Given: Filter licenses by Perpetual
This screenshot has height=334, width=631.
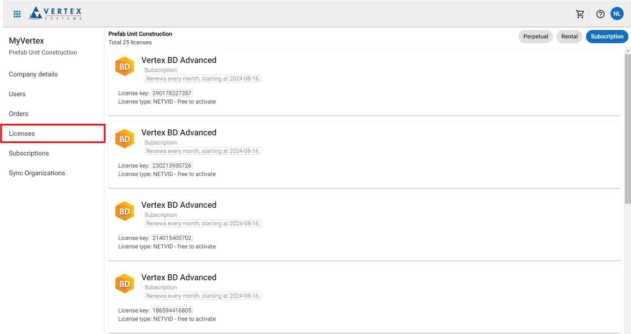Looking at the screenshot, I should 535,37.
